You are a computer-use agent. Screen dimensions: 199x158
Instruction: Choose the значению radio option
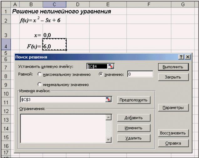pyautogui.click(x=101, y=74)
